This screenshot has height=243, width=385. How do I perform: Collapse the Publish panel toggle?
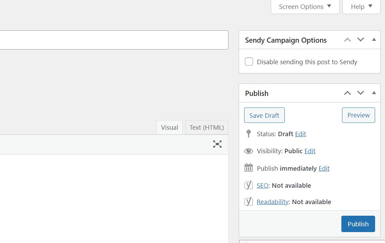(374, 93)
